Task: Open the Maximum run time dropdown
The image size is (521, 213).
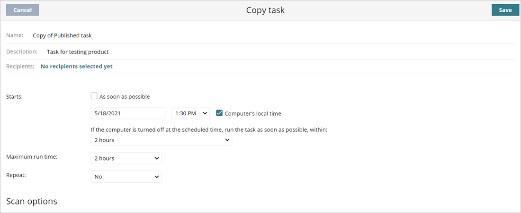Action: pos(126,158)
